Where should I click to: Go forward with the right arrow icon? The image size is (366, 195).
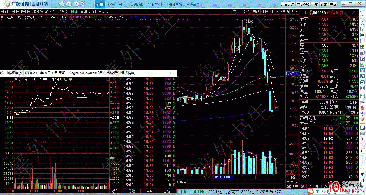click(x=76, y=4)
